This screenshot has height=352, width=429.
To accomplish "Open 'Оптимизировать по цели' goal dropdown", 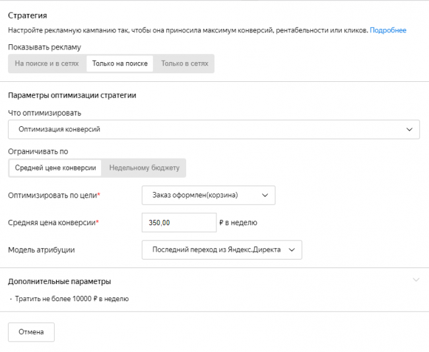I will [208, 195].
